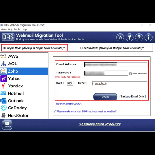The width and height of the screenshot is (155, 155).
Task: Click the HostGator mascot icon
Action: pos(3,115)
